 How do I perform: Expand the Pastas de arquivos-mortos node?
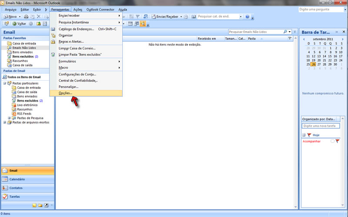4,122
